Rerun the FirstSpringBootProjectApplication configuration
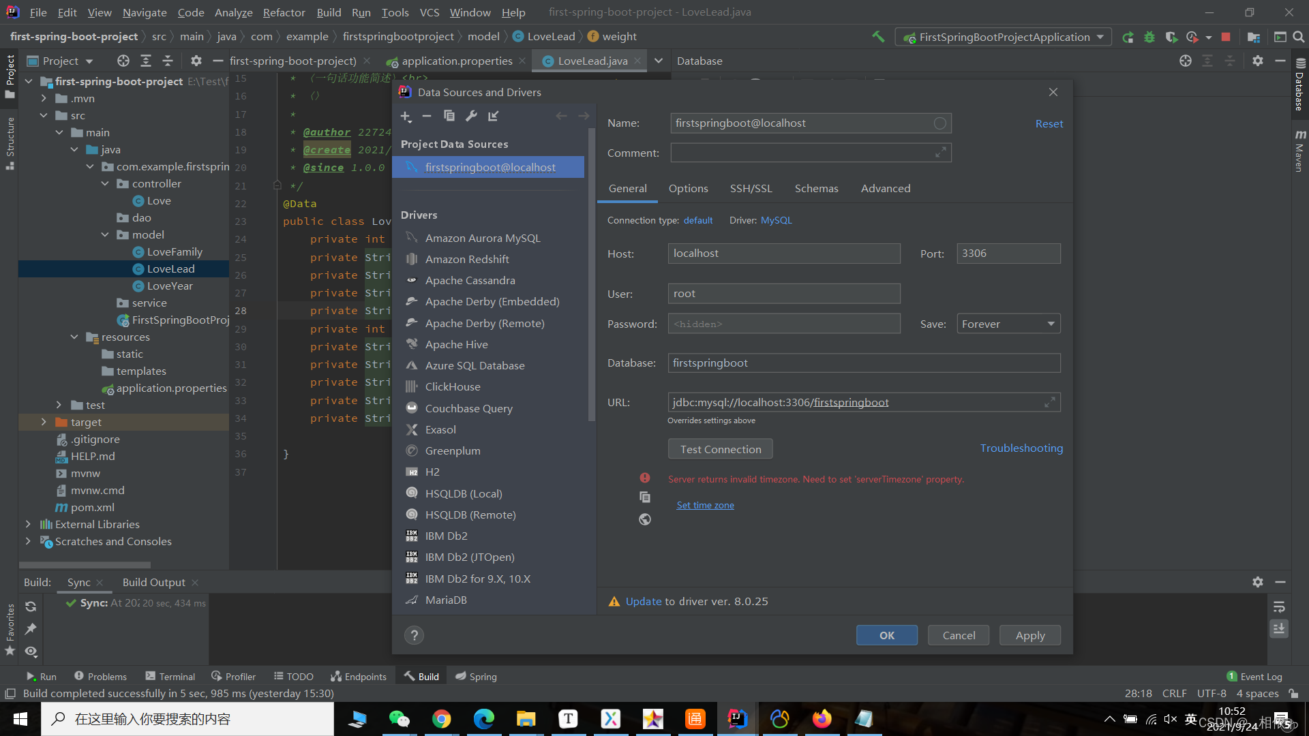The image size is (1309, 736). [x=1128, y=37]
